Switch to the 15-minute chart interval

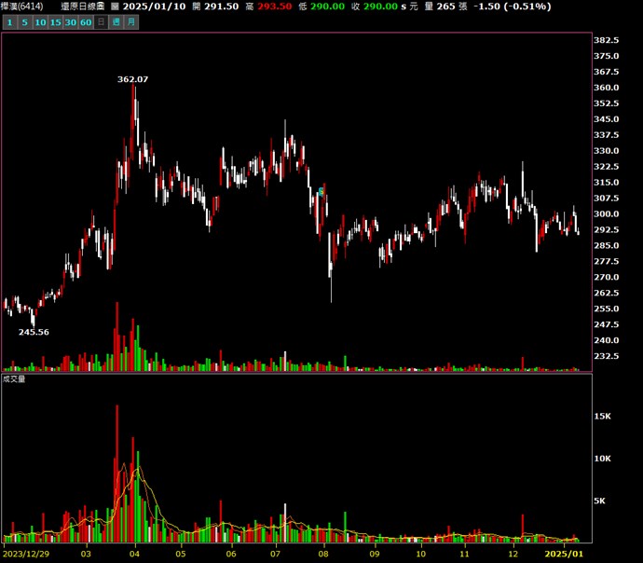[56, 21]
